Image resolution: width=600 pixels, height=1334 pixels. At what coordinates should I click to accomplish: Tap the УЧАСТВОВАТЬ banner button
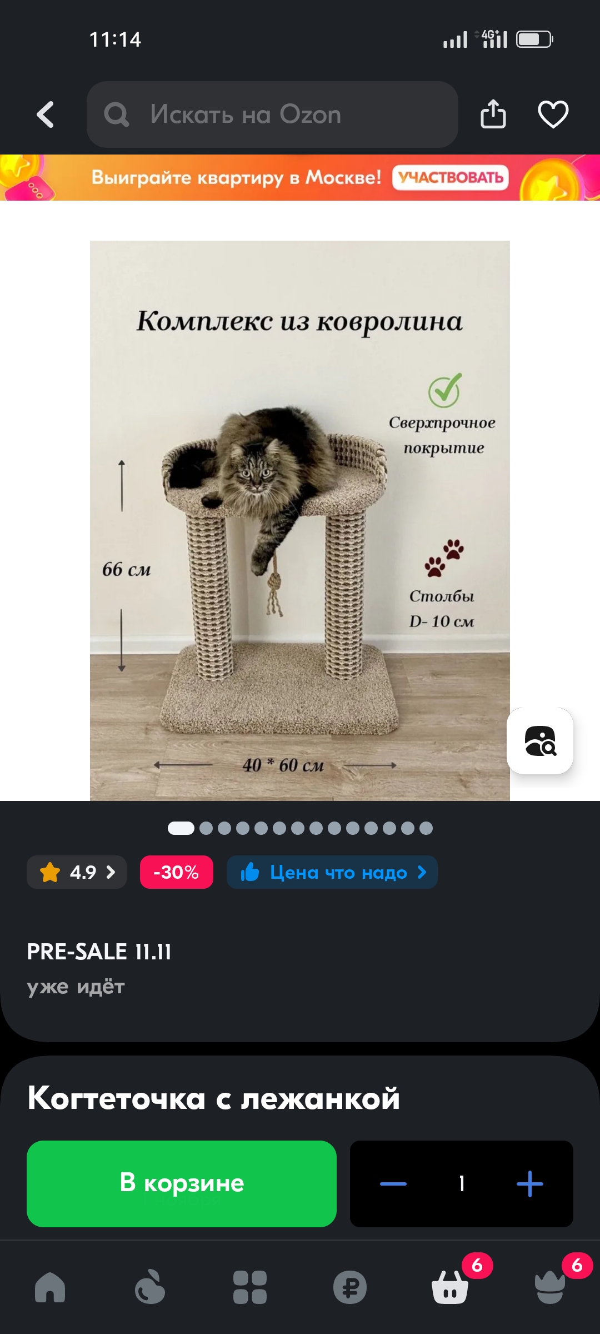point(451,177)
